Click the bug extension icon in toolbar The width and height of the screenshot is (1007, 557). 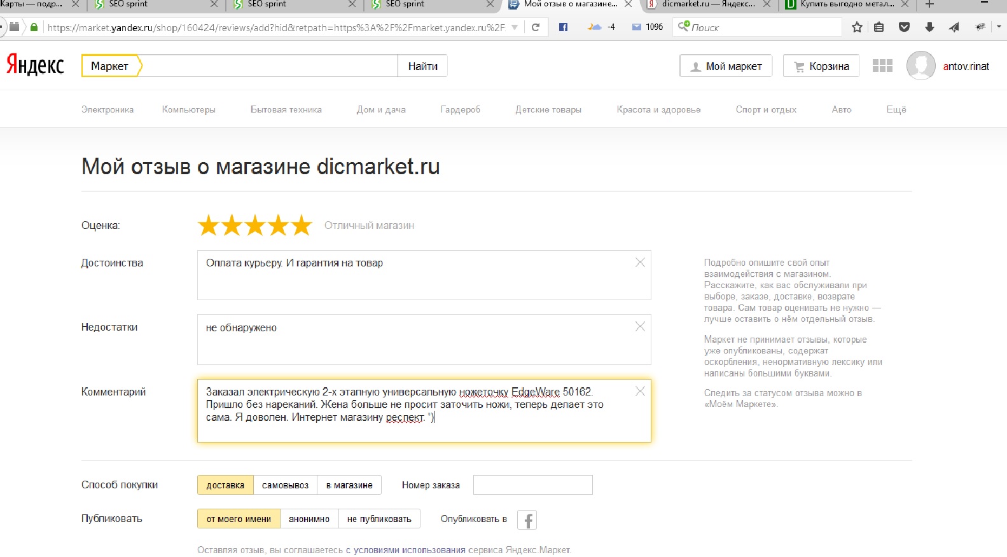pos(980,27)
